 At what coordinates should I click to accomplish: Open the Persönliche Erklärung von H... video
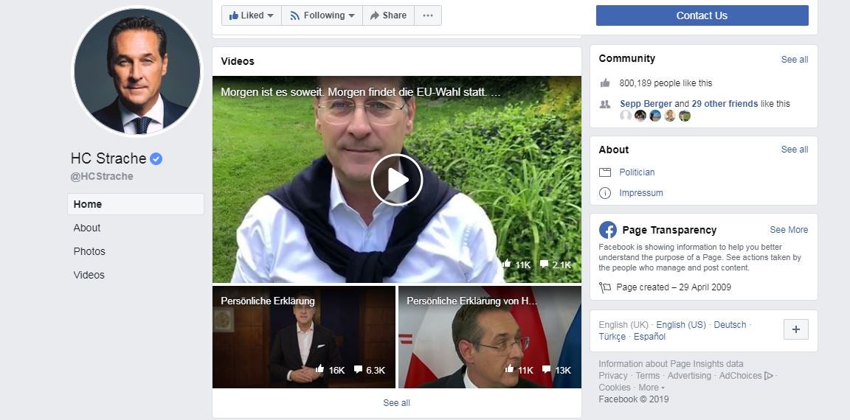click(489, 337)
